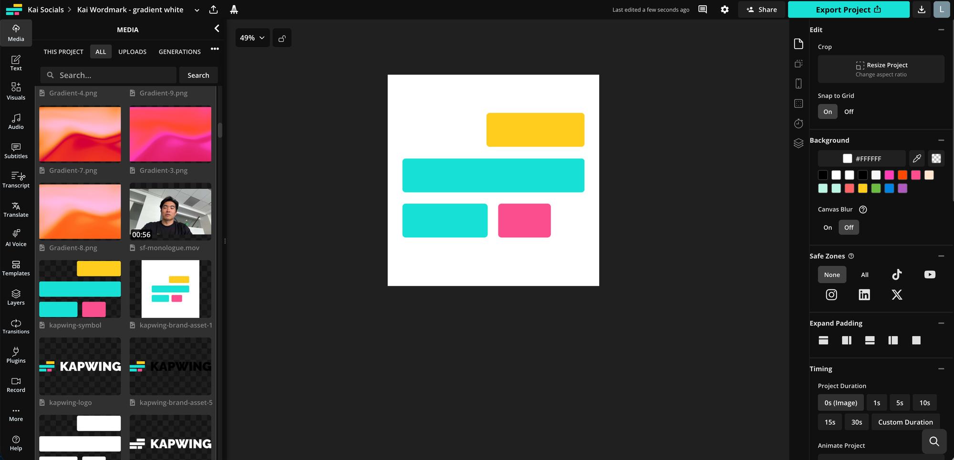Switch to the UPLOADS tab

133,51
